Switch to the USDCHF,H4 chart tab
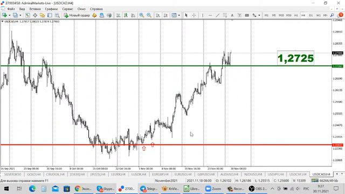The height and width of the screenshot is (194, 345). 298,174
